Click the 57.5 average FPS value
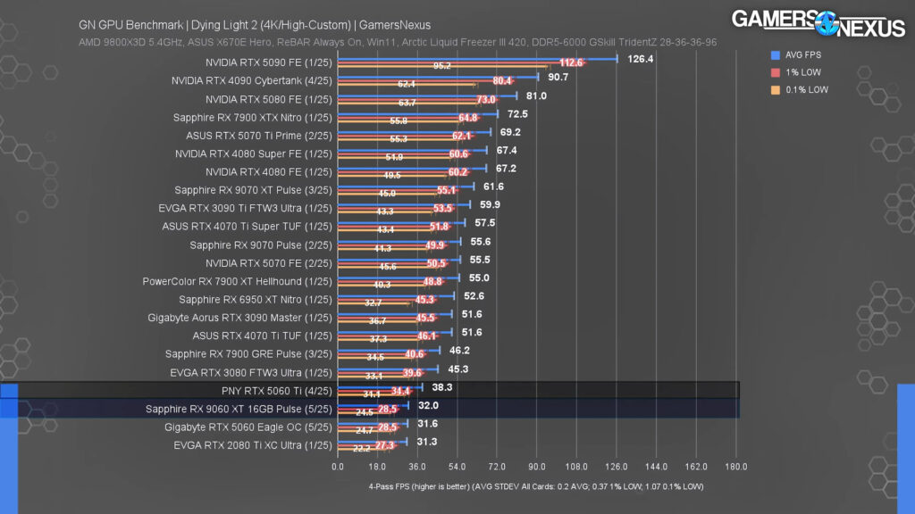The image size is (915, 514). point(485,222)
